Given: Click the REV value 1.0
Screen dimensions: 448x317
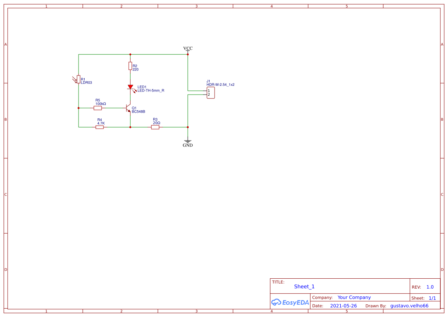Looking at the screenshot, I should [x=429, y=287].
